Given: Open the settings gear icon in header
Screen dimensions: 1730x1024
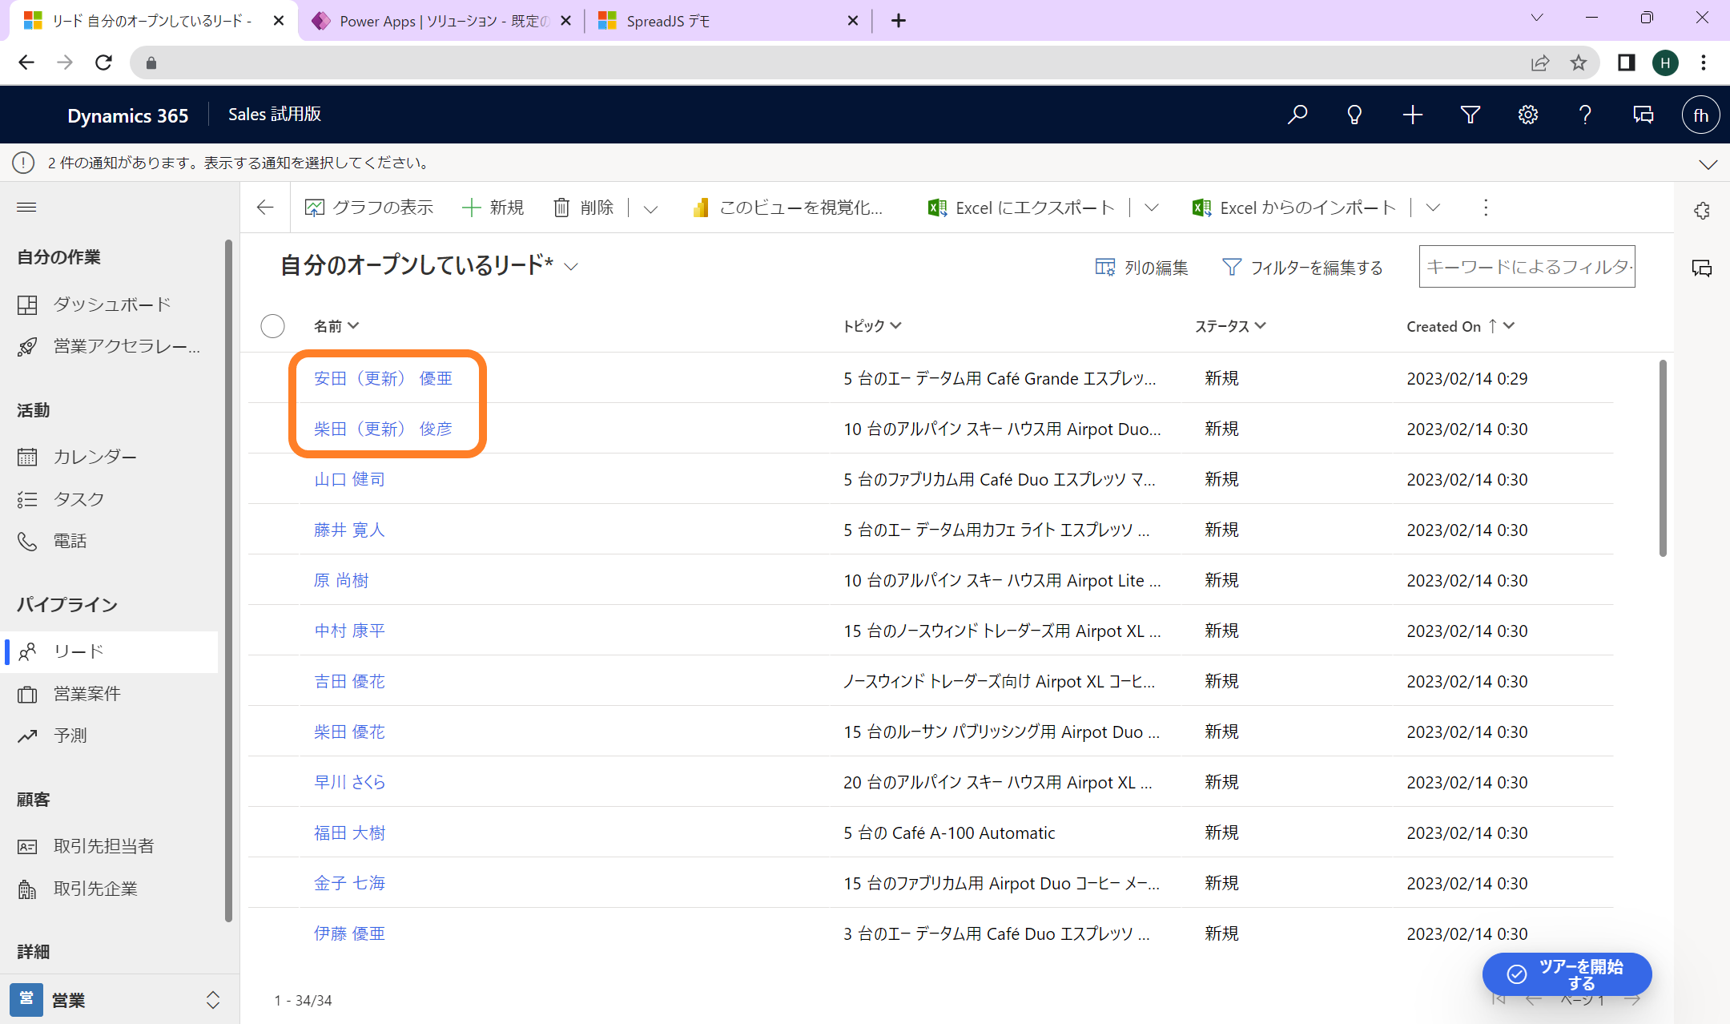Looking at the screenshot, I should coord(1527,115).
